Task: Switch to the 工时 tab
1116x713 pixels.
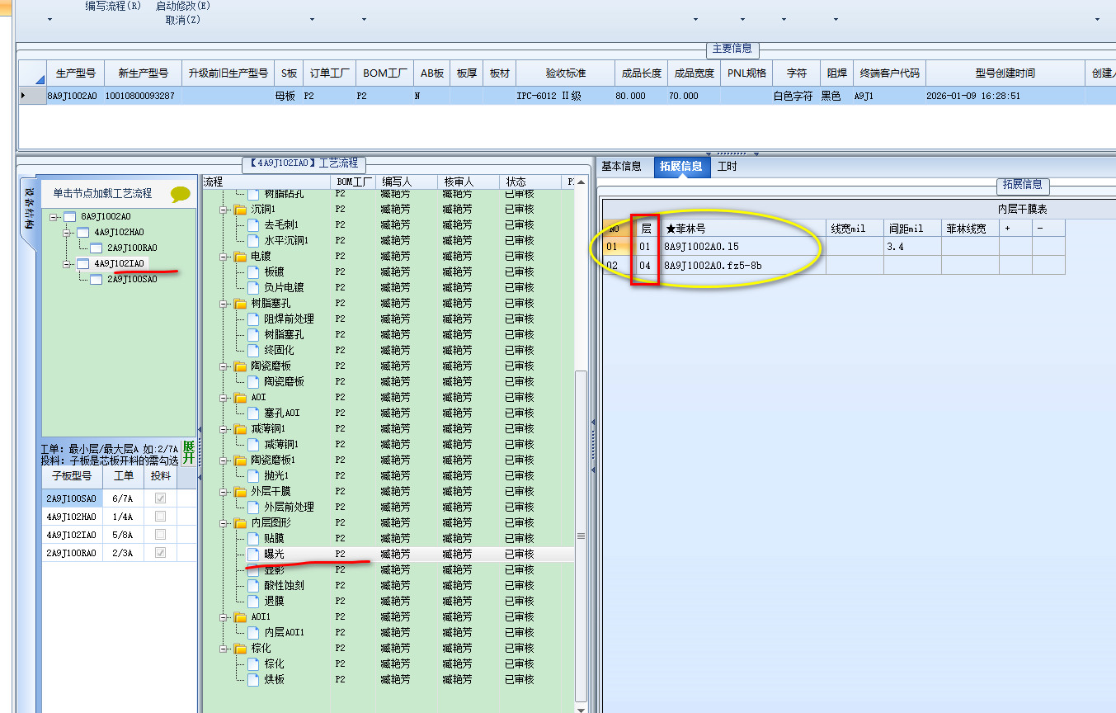Action: [x=727, y=166]
